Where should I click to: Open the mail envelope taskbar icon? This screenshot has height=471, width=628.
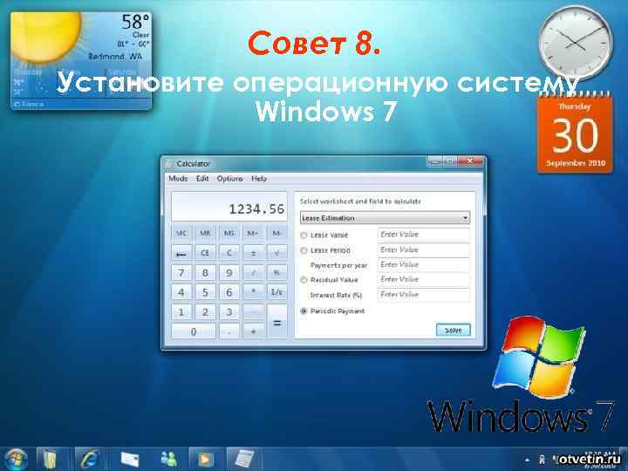pos(129,459)
